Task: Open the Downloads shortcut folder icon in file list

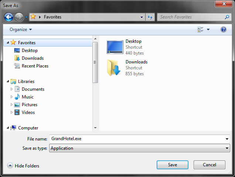Action: (114, 68)
